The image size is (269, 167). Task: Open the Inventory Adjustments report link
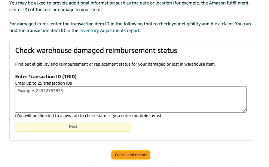[109, 31]
